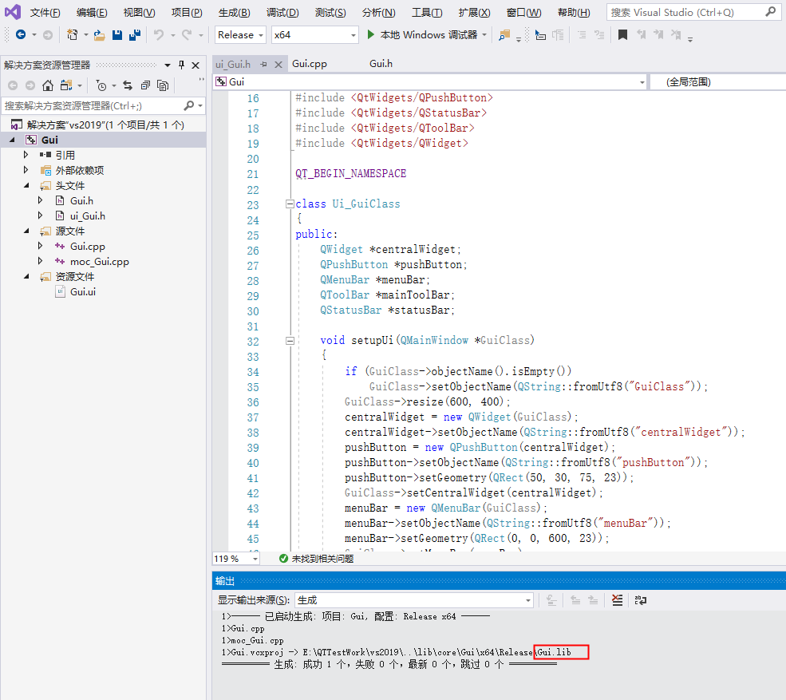This screenshot has height=700, width=786.
Task: Click the save all files icon
Action: click(134, 34)
